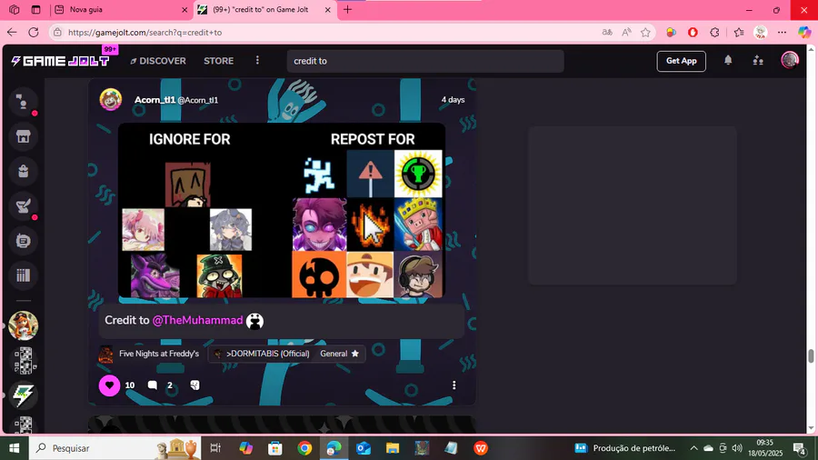Open the Game Jolt lightning community in sidebar
This screenshot has width=818, height=460.
tap(23, 395)
